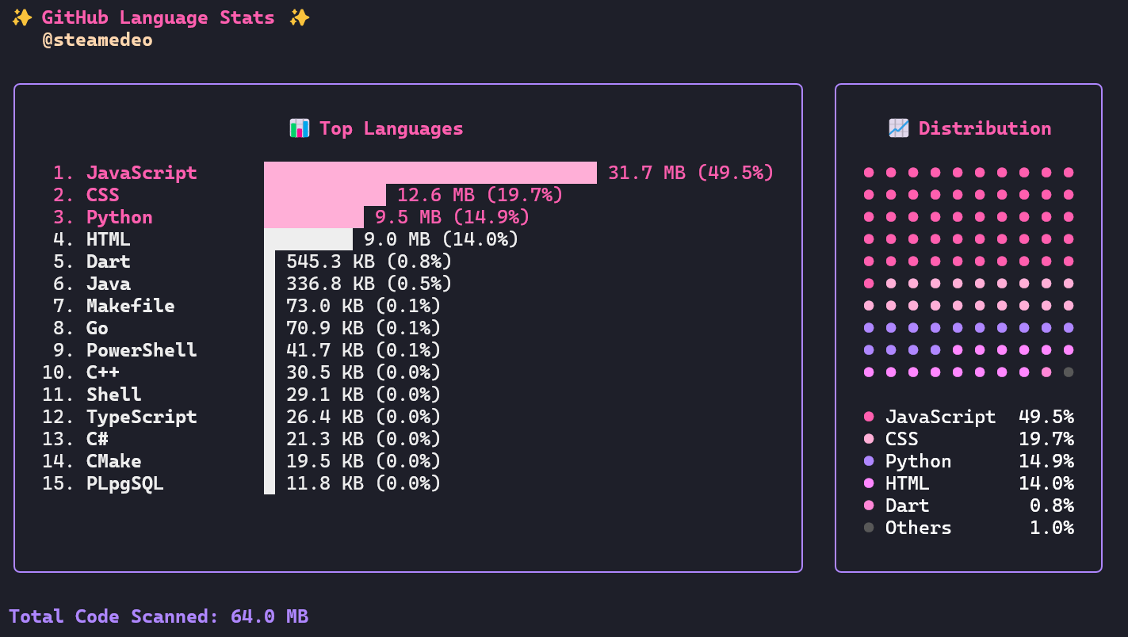Select '2. CSS' in the Top Languages list

coord(86,195)
